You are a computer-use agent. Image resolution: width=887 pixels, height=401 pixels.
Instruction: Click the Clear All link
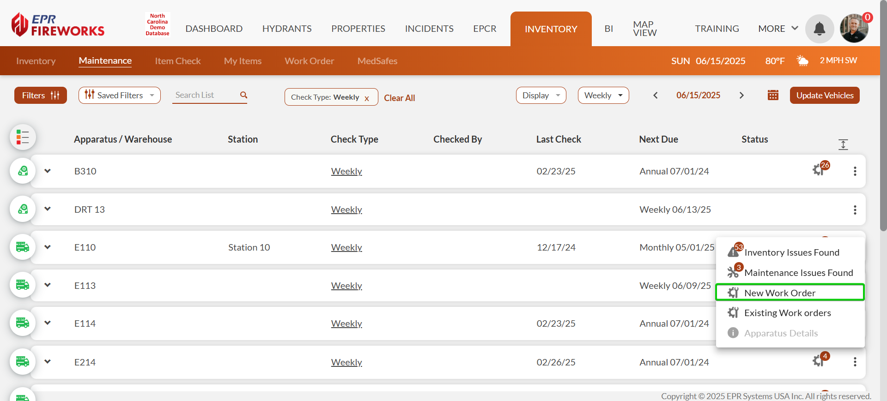(x=399, y=98)
